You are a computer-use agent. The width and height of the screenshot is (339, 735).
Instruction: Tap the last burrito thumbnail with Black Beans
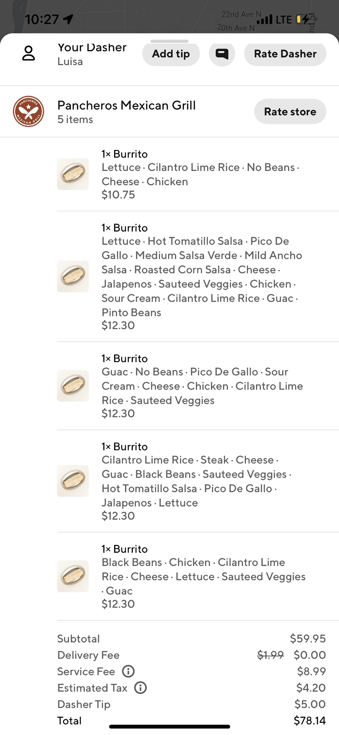coord(73,576)
